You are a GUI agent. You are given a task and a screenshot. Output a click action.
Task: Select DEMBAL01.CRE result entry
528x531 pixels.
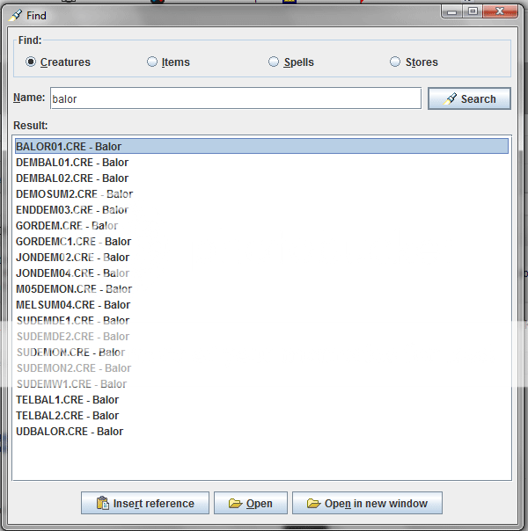click(72, 163)
